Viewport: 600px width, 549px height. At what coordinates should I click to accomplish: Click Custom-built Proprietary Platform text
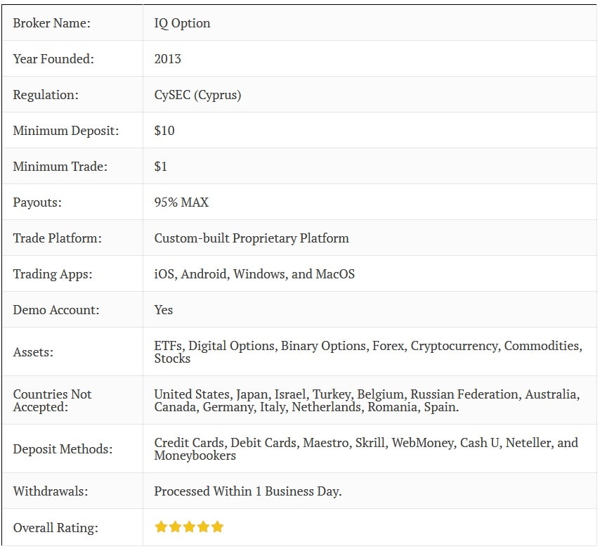pyautogui.click(x=252, y=238)
